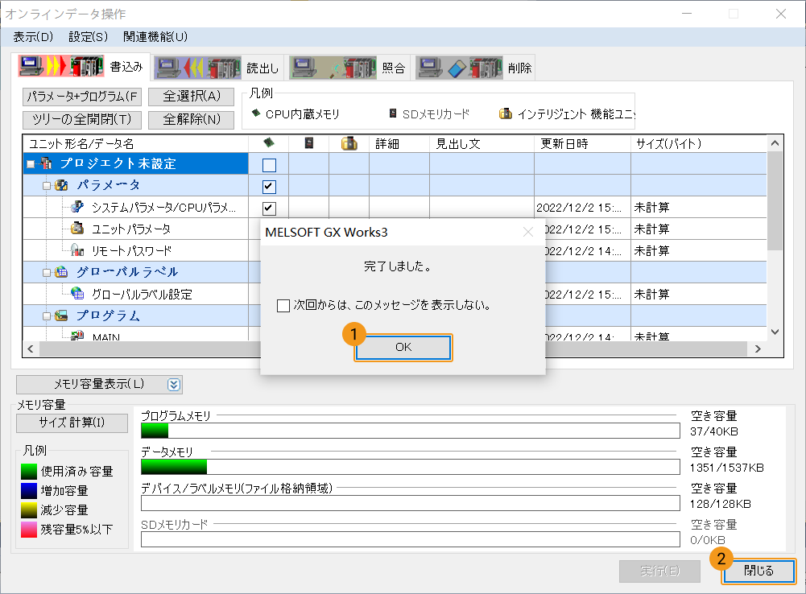Click インテリジェント機能ユニット legend icon
806x594 pixels.
506,113
